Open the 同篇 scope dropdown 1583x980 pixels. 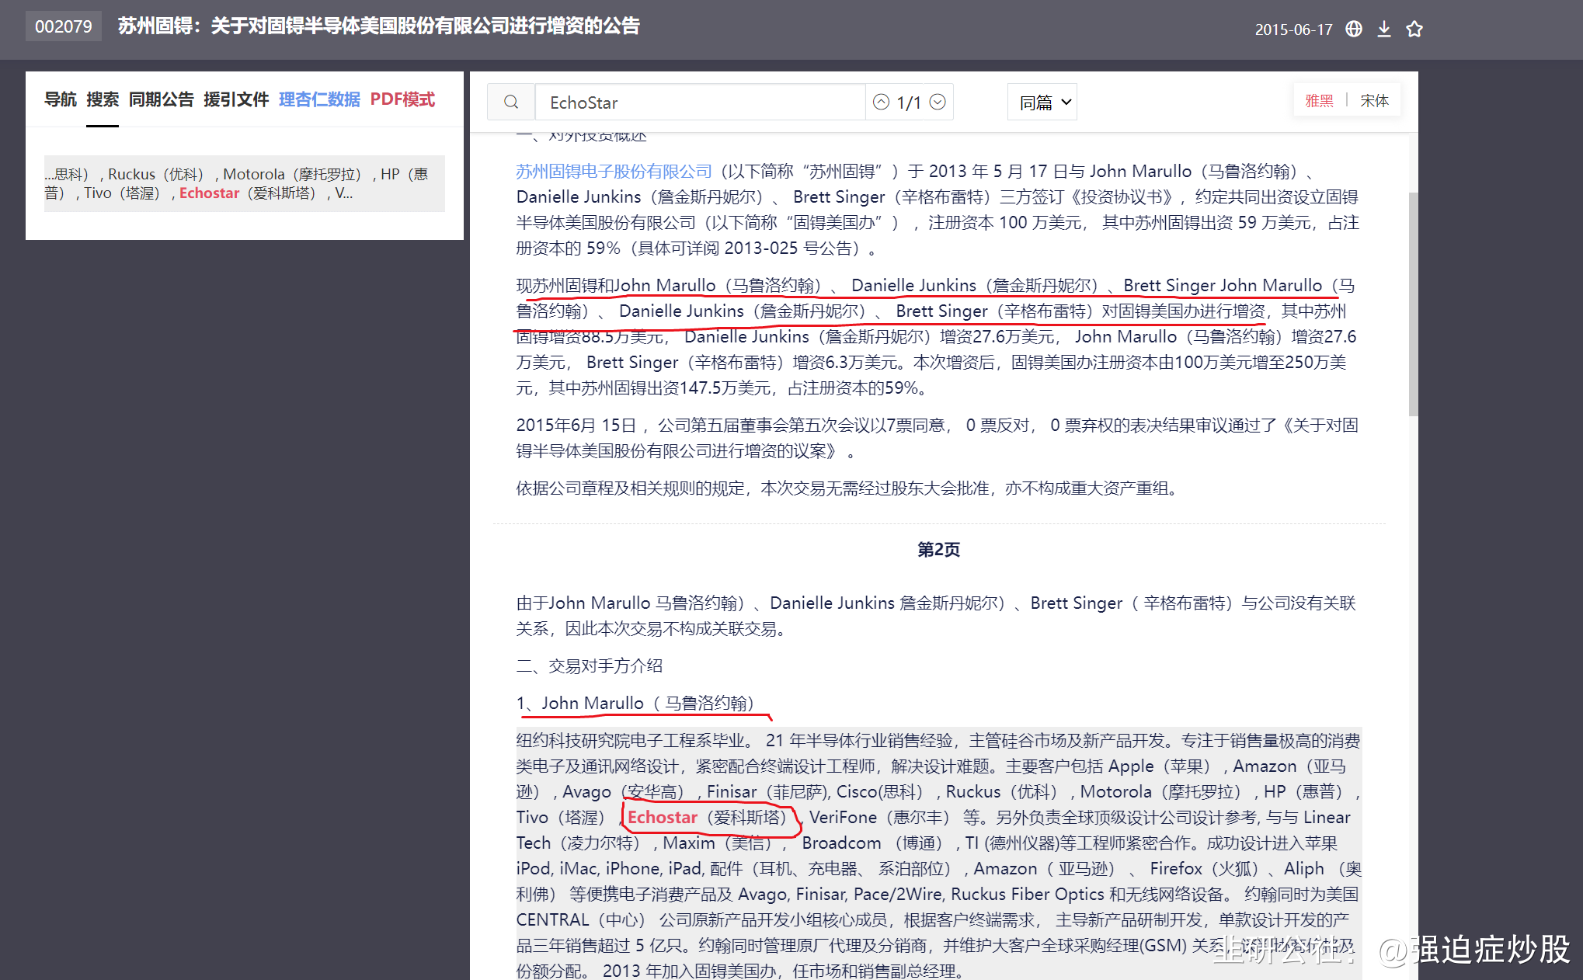[x=1043, y=102]
